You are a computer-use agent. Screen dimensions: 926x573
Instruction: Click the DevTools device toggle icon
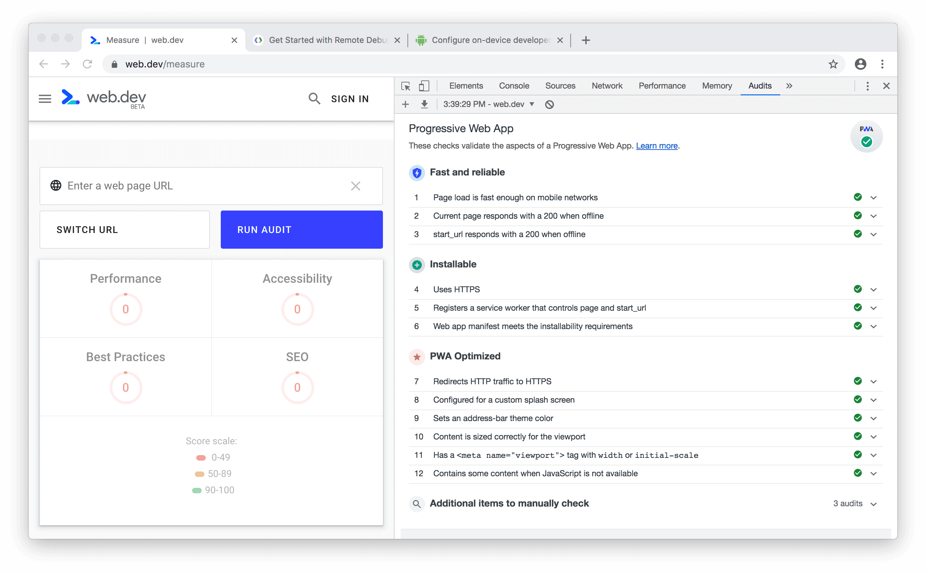click(424, 86)
